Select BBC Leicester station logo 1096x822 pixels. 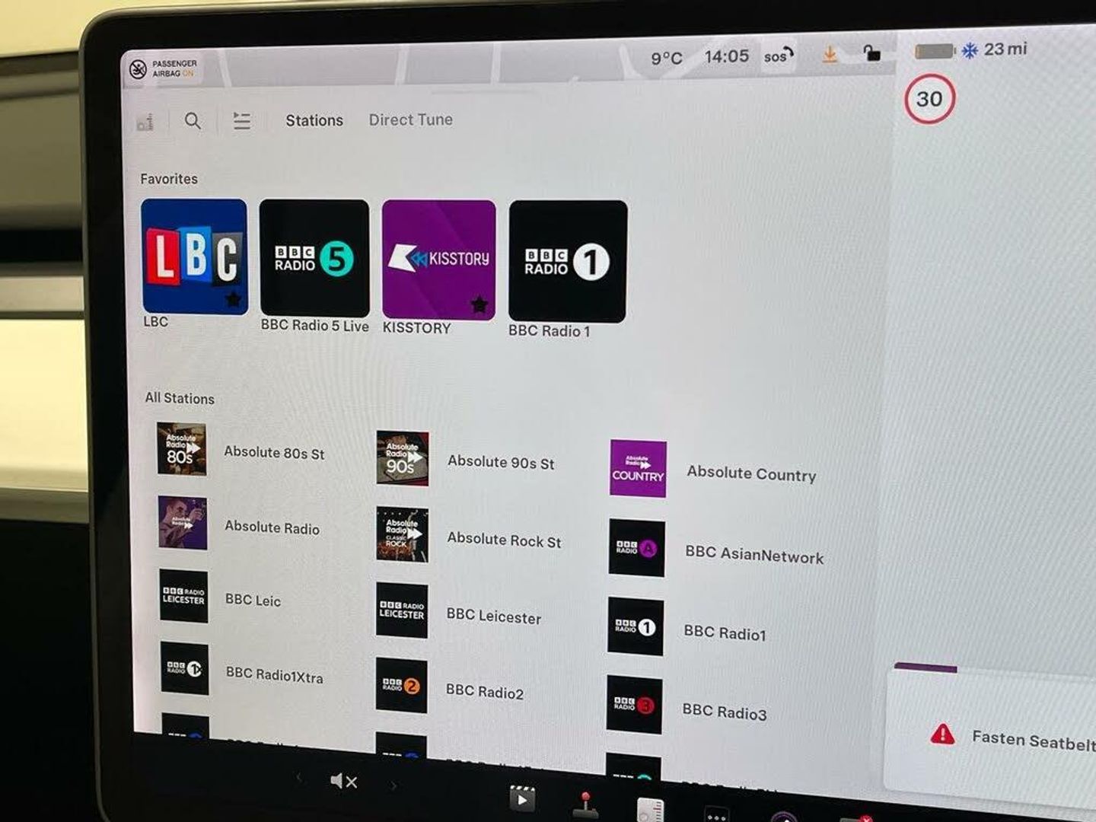point(402,610)
